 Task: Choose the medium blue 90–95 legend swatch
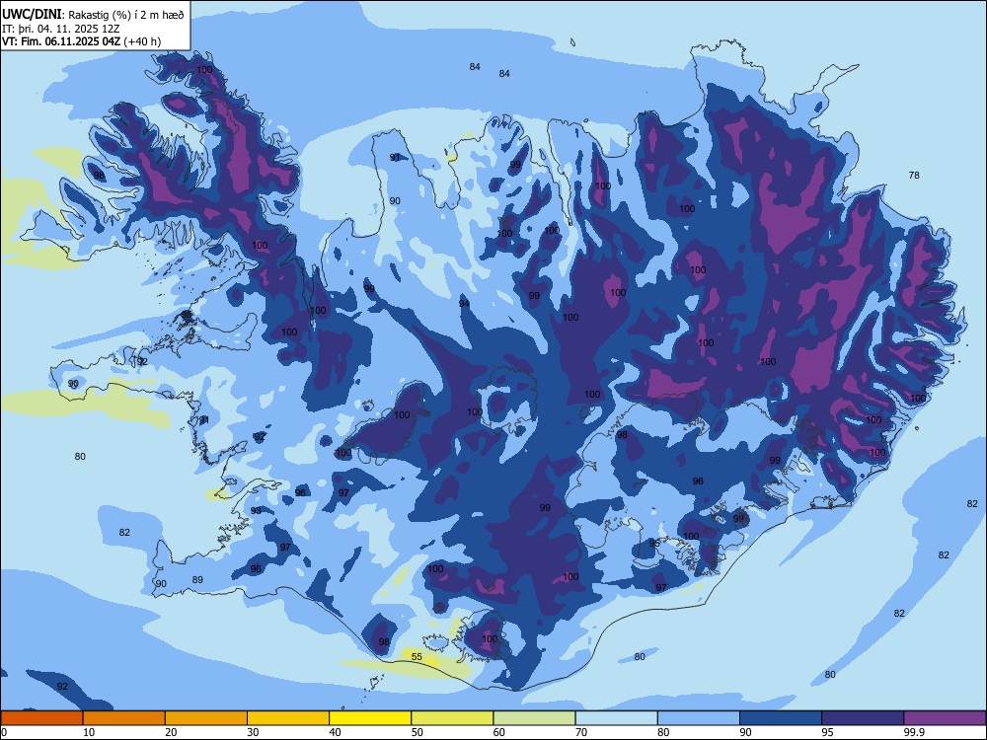[781, 718]
